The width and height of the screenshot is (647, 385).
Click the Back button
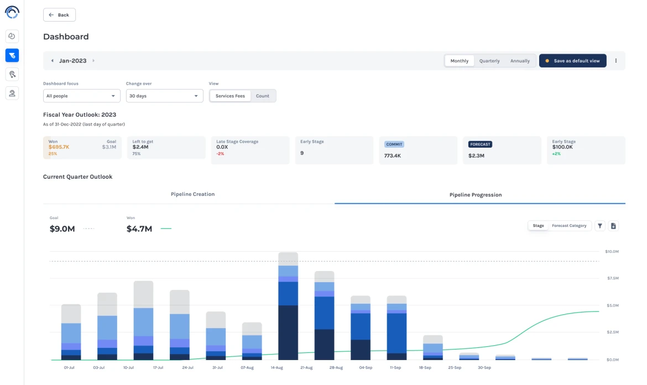coord(59,15)
